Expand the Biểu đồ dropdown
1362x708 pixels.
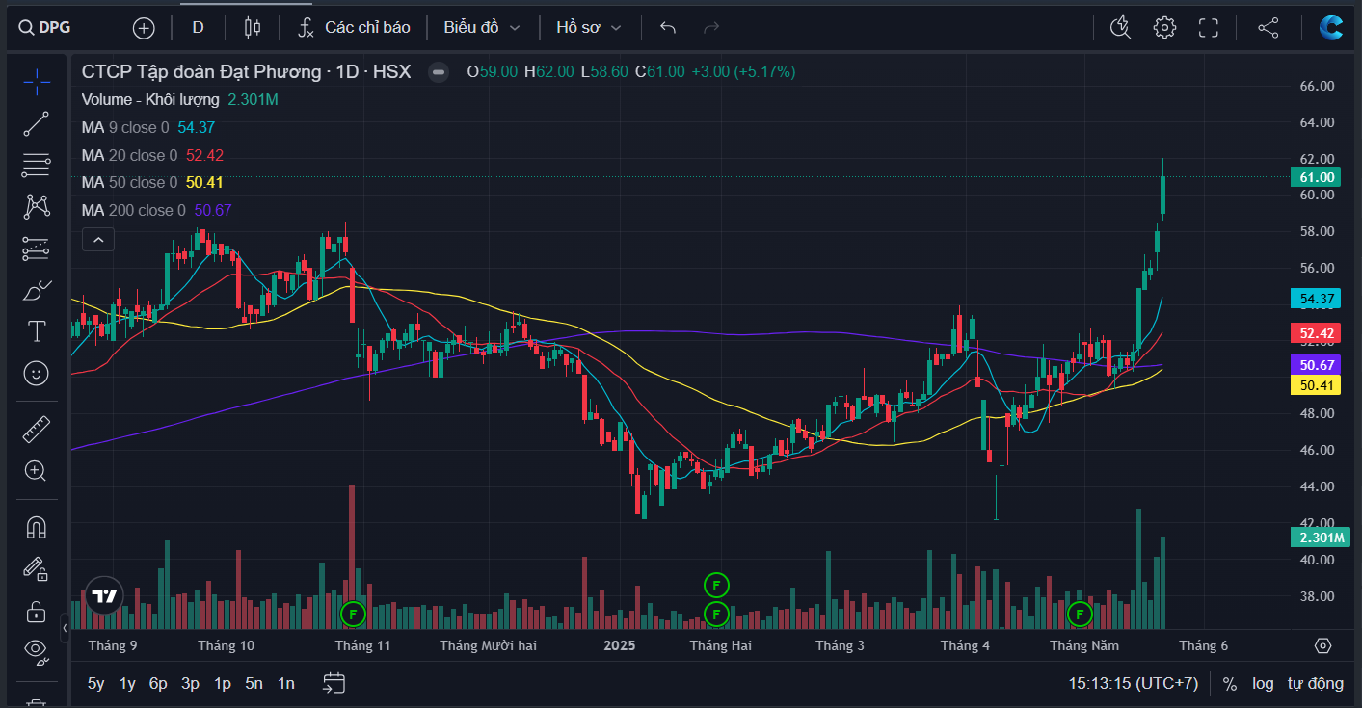(481, 28)
